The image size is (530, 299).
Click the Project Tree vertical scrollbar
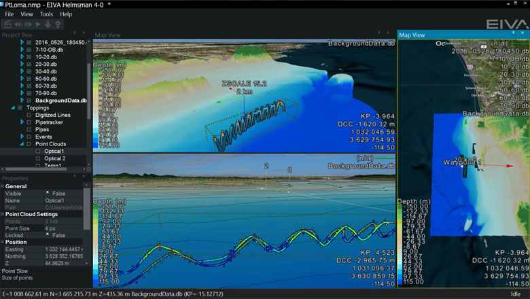pos(89,91)
